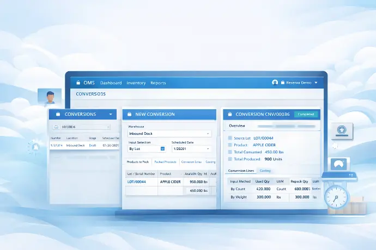Open the Reports menu
The width and height of the screenshot is (376, 250).
click(x=158, y=83)
